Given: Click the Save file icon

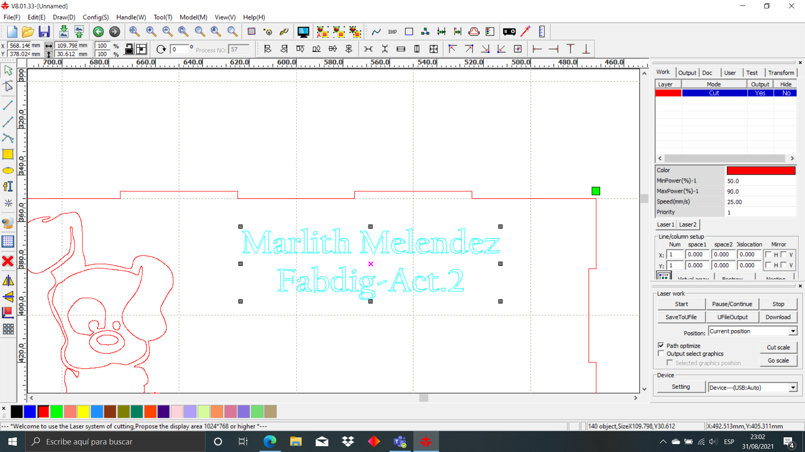Looking at the screenshot, I should [x=44, y=32].
